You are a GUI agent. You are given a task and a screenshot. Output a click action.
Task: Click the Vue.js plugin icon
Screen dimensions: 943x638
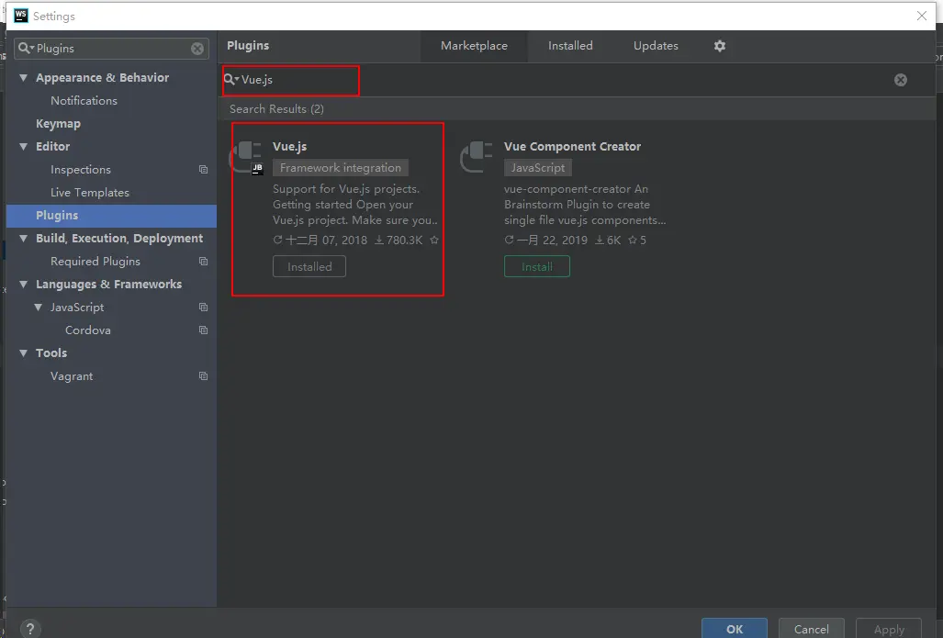coord(247,158)
